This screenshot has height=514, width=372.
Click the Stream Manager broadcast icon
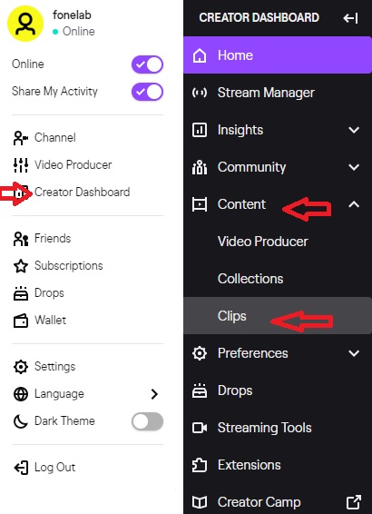click(x=200, y=93)
